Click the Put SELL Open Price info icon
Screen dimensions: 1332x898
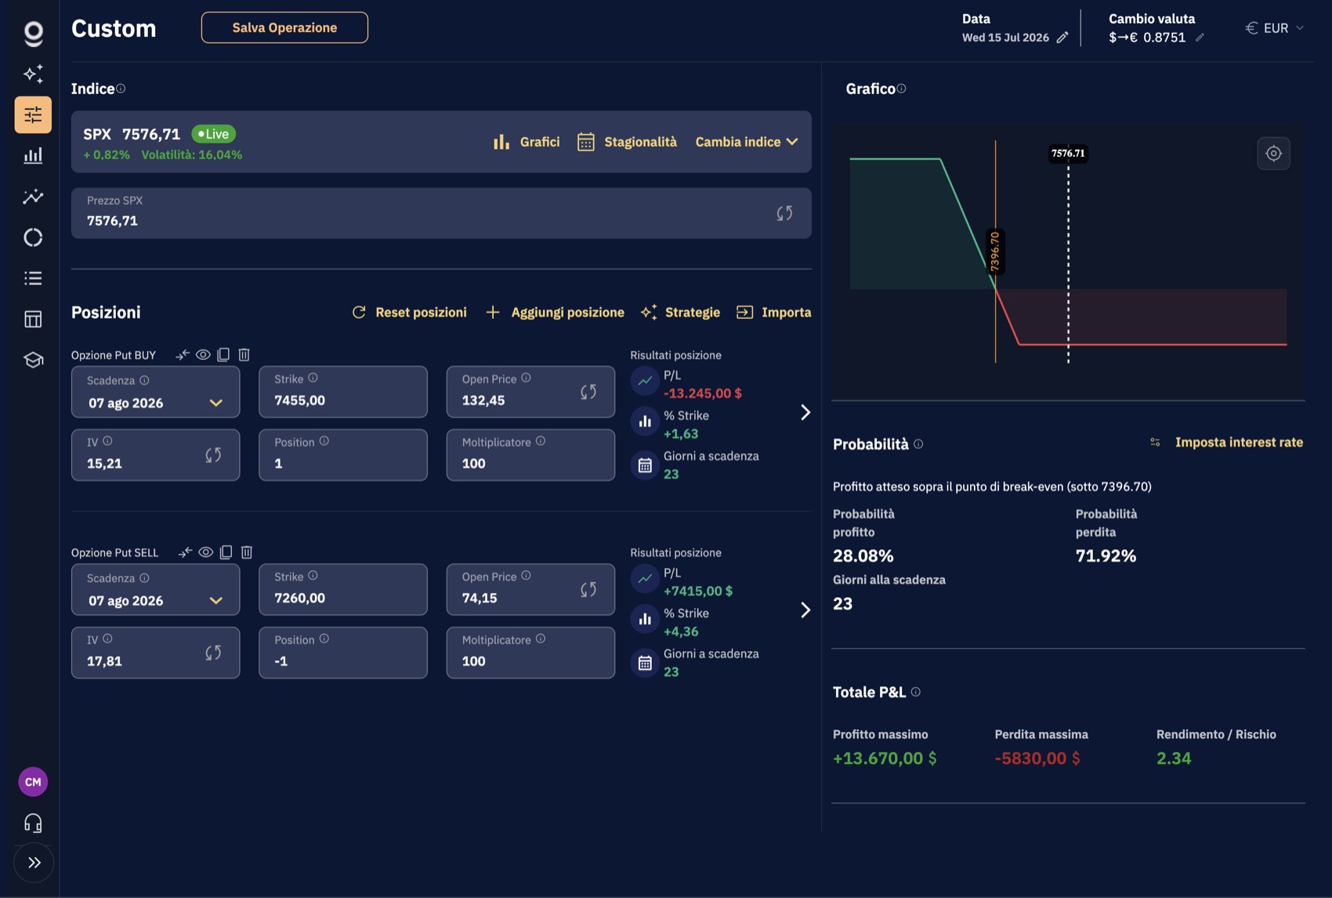526,575
